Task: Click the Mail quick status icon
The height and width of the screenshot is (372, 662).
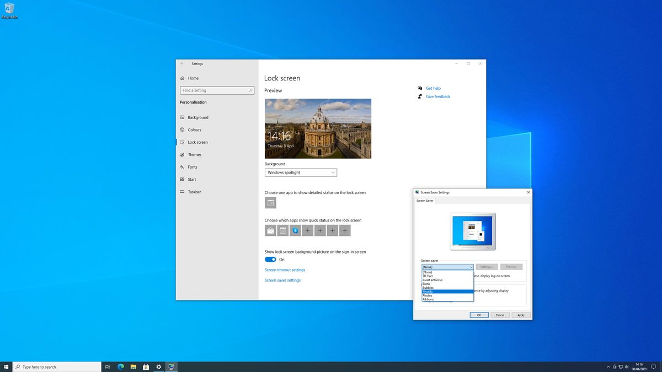Action: (x=270, y=230)
